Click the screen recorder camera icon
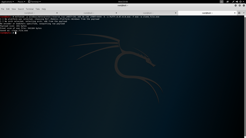Screen dimensions: 246x138 (227, 2)
